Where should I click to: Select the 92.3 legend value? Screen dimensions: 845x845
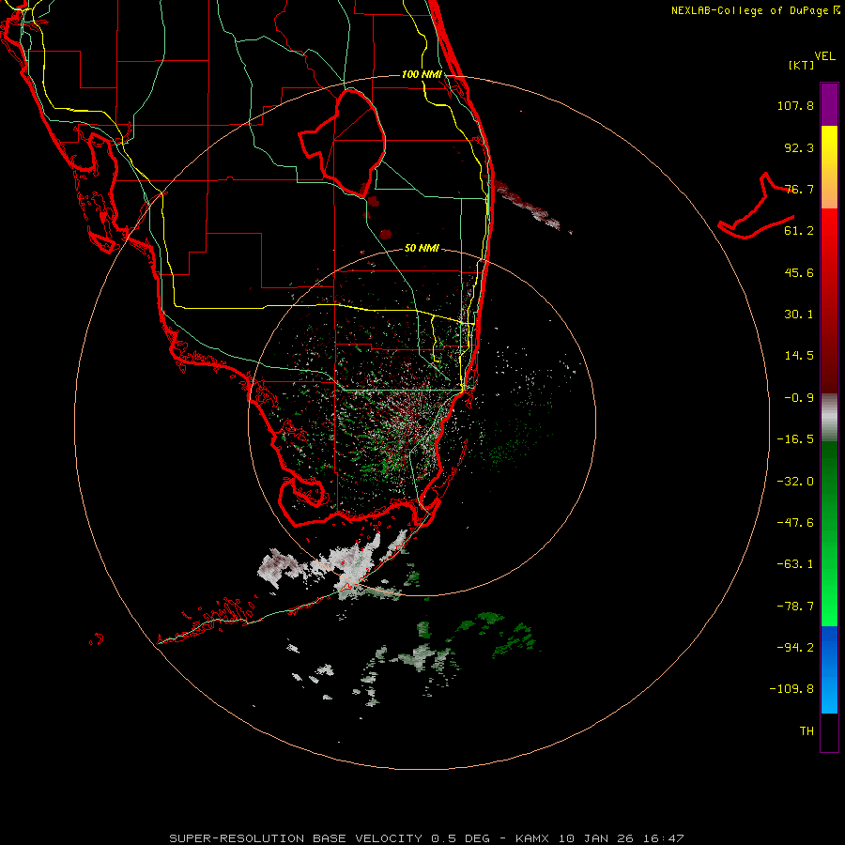799,147
